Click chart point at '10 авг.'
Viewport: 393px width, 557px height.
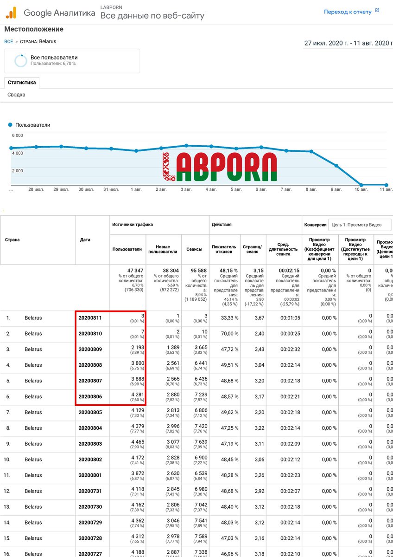(x=361, y=185)
